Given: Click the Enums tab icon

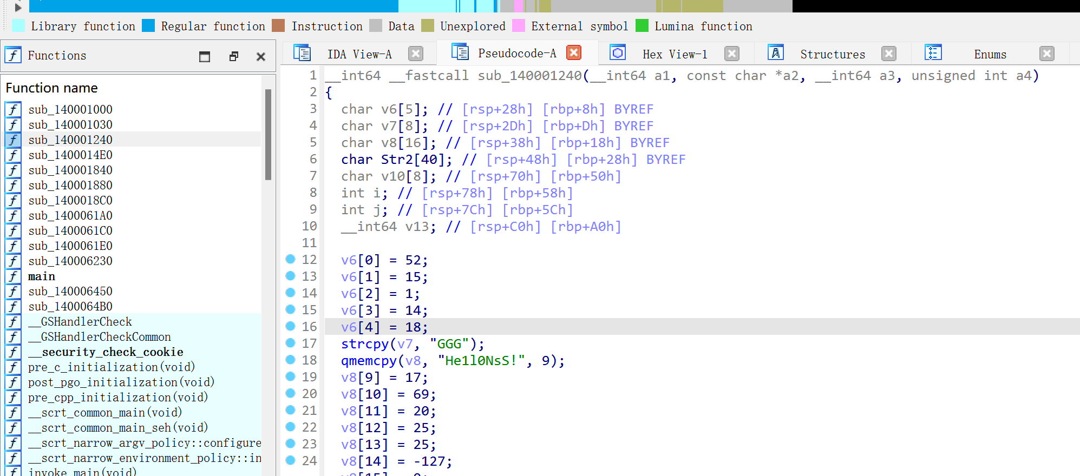Looking at the screenshot, I should 933,52.
